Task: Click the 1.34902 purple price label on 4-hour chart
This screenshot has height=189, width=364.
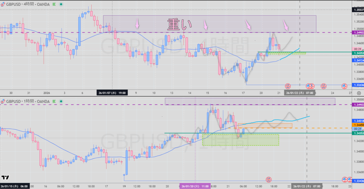Action: (x=357, y=33)
